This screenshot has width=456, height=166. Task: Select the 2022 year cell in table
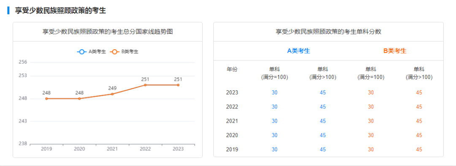(x=232, y=107)
